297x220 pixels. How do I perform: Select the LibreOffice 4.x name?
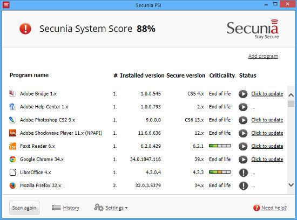(x=36, y=173)
